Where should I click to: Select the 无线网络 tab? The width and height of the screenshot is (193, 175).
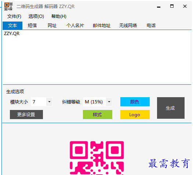128,26
